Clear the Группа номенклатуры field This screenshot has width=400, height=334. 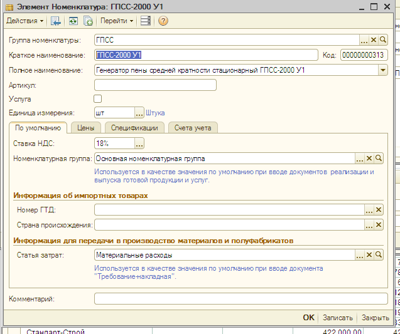click(374, 40)
